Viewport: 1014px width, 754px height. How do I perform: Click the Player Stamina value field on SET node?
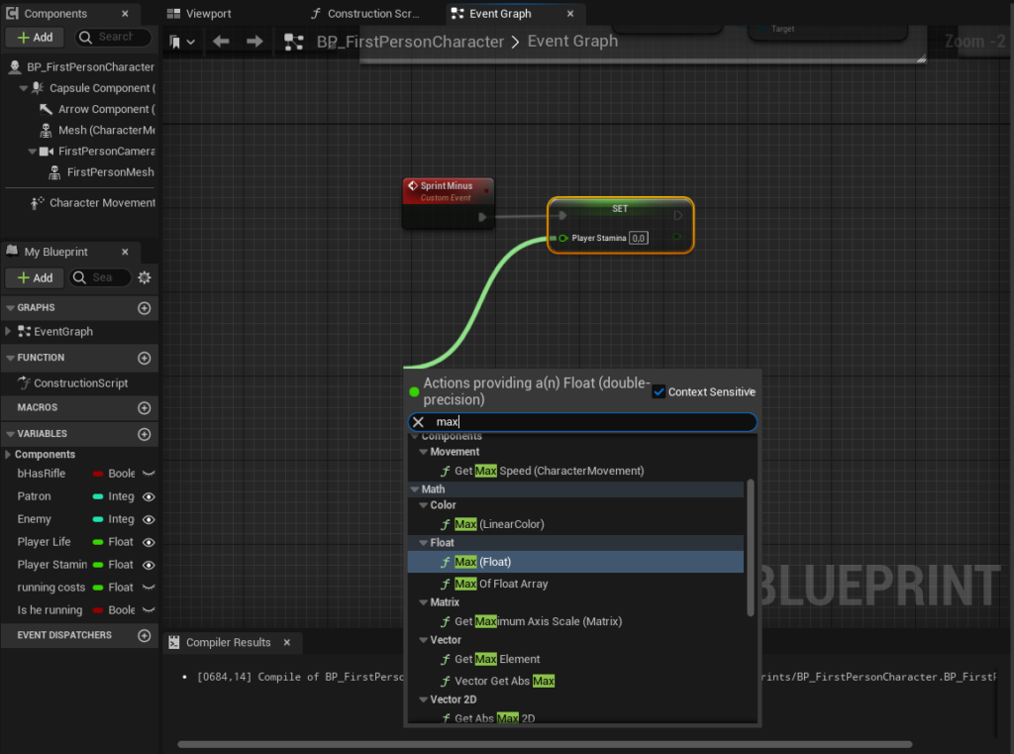point(639,238)
